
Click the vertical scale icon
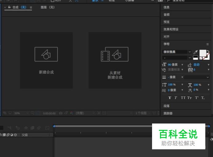click(x=164, y=85)
